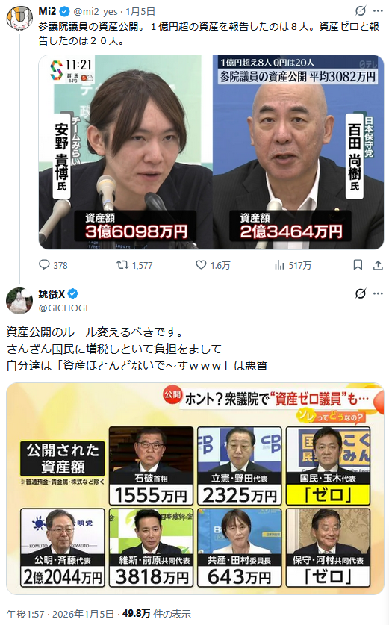Open the more options menu on 魏徴X's tweet
The image size is (389, 625).
pos(378,294)
